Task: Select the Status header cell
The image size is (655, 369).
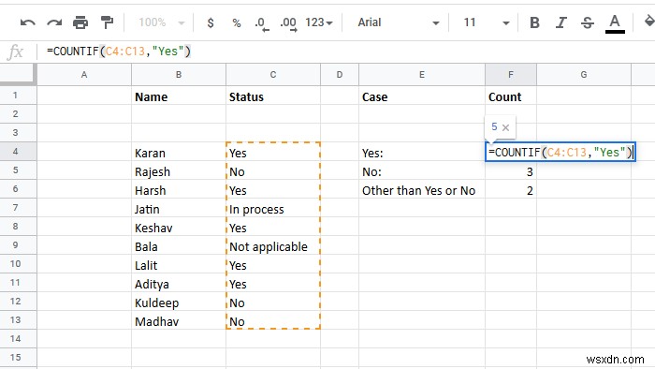Action: click(273, 96)
